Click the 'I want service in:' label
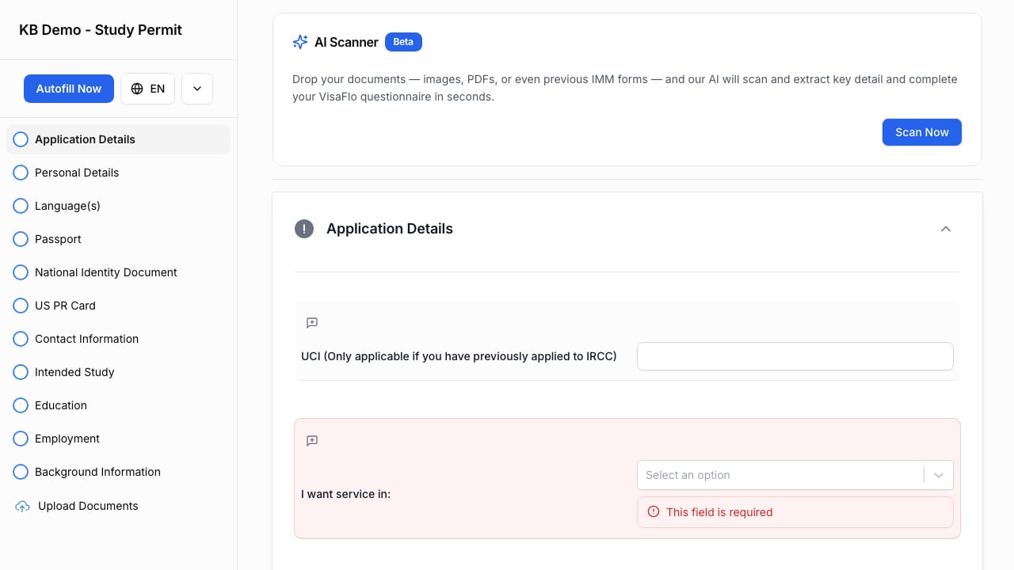This screenshot has width=1014, height=570. (x=345, y=494)
